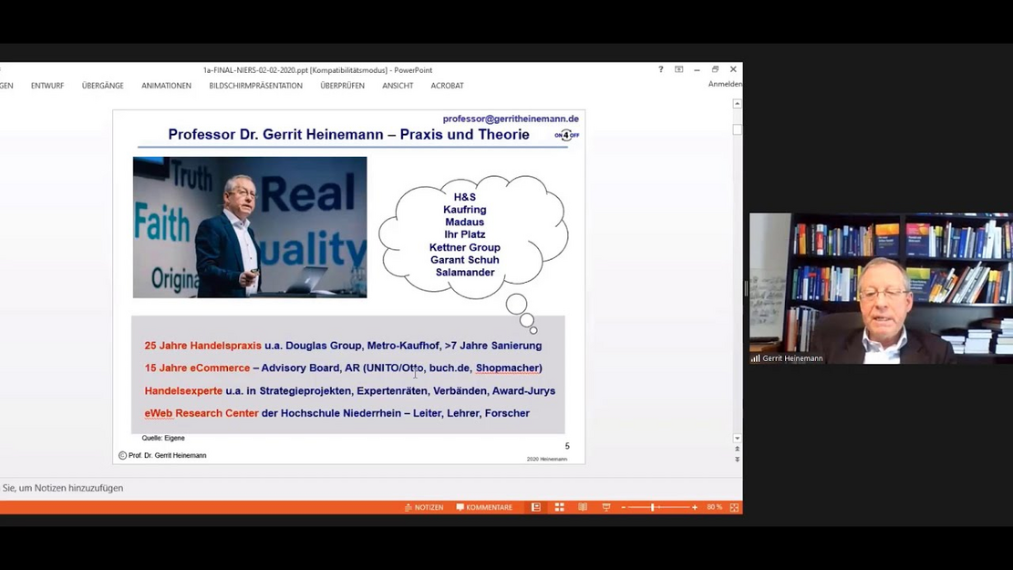The image size is (1013, 570).
Task: Start slideshow from status bar icon
Action: pos(606,507)
